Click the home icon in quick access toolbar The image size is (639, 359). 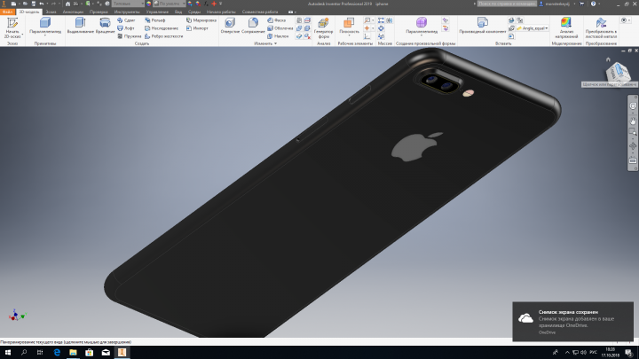pyautogui.click(x=67, y=4)
